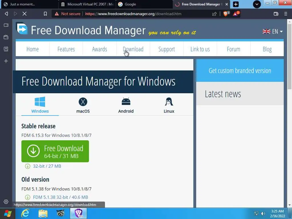292x219 pixels.
Task: Switch to Microsoft Virtual PC 2007 tab
Action: (88, 4)
